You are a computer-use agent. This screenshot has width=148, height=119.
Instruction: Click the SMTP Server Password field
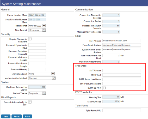[x=122, y=84]
